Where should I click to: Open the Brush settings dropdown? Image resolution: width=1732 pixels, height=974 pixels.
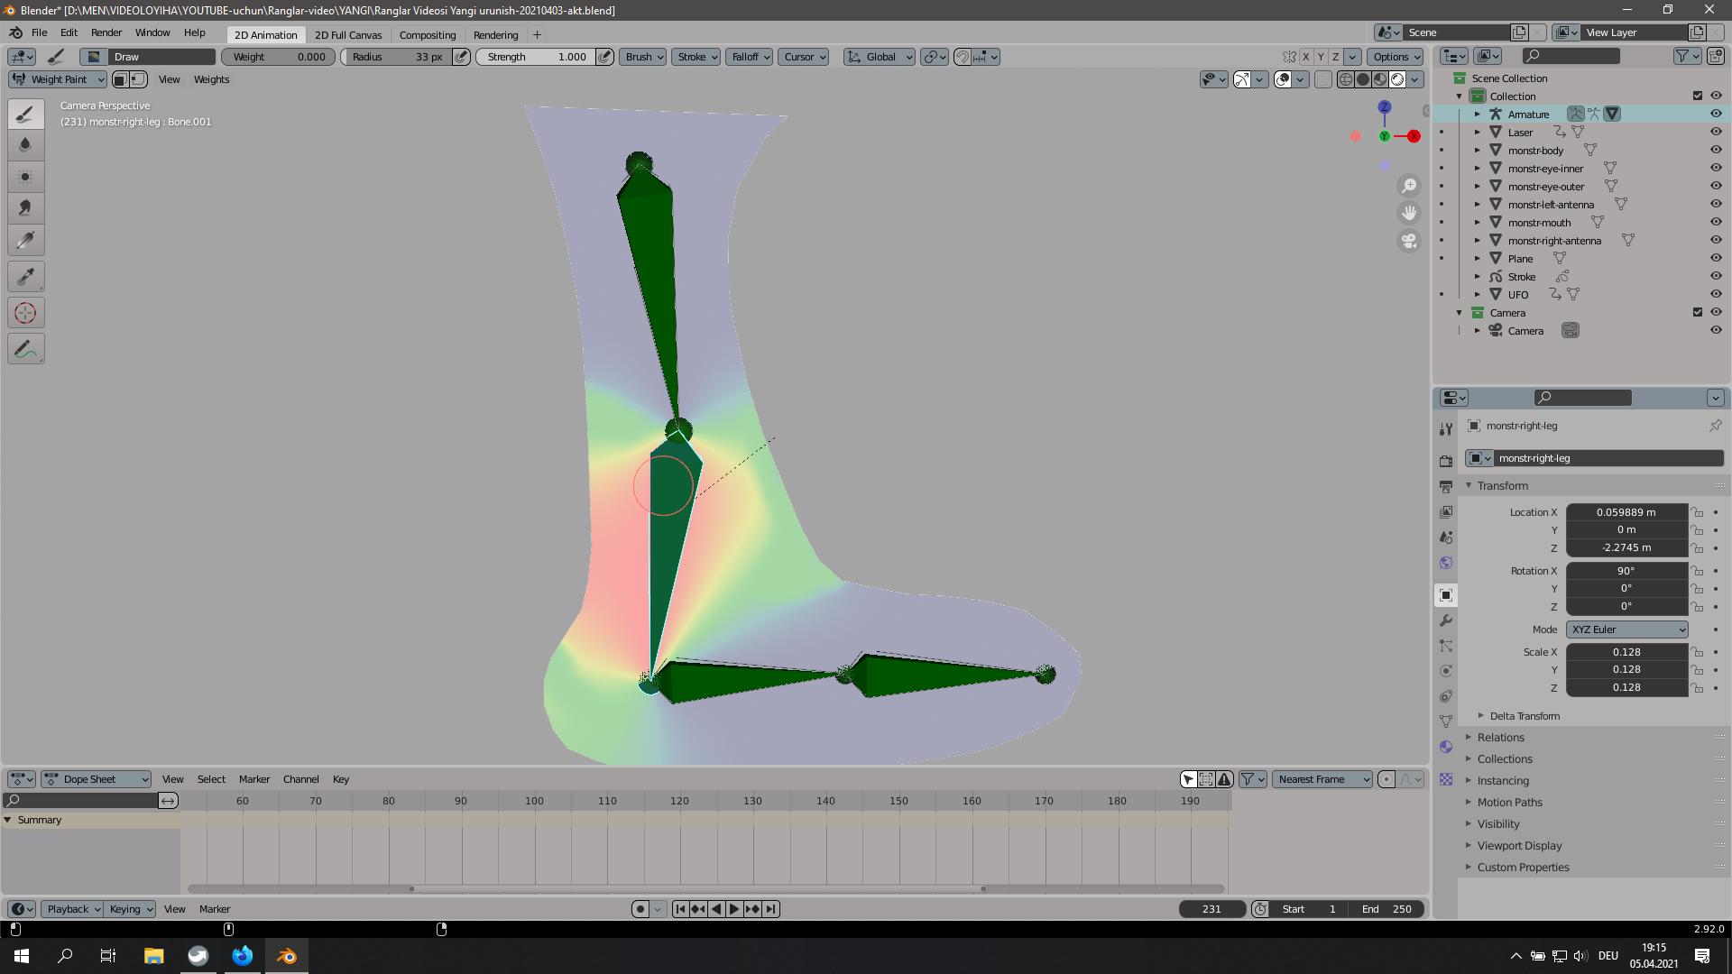point(643,57)
